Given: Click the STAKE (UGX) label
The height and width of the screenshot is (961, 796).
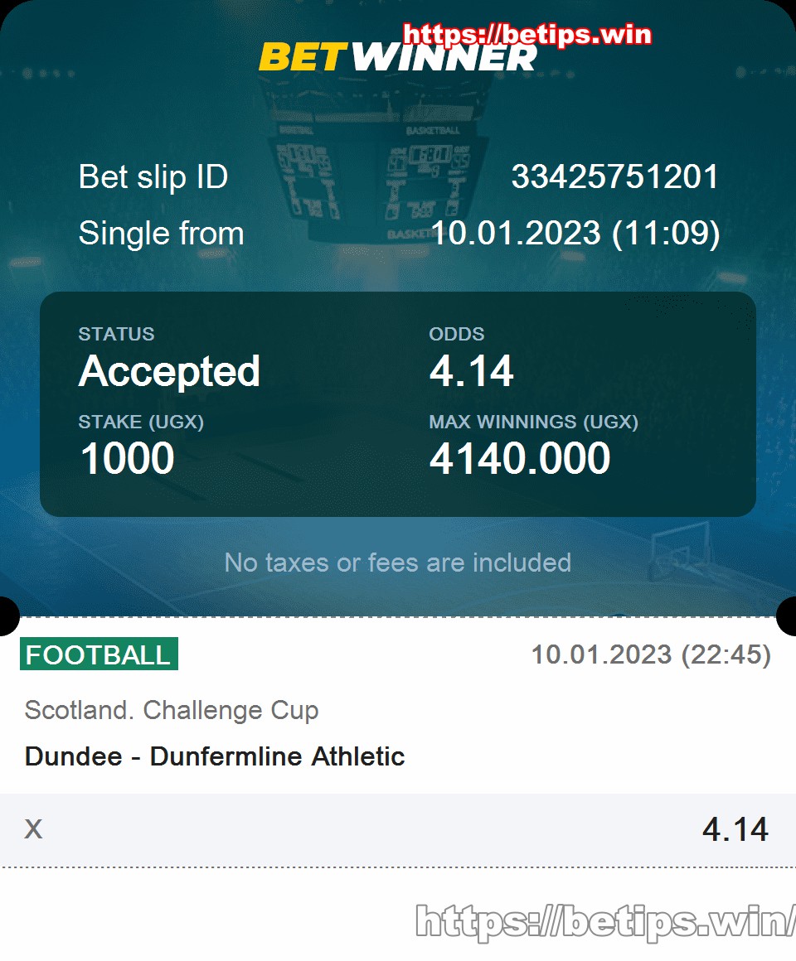Looking at the screenshot, I should pyautogui.click(x=141, y=423).
